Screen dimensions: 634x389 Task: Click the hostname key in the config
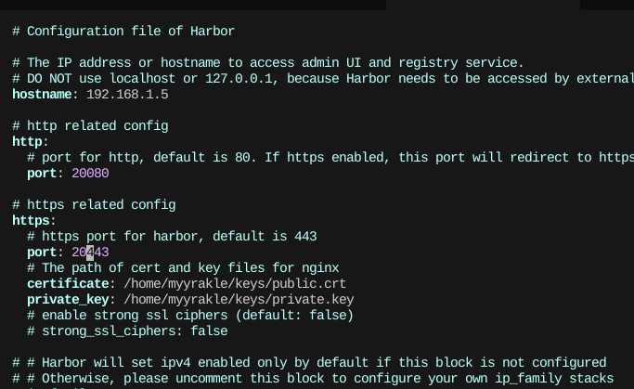click(44, 95)
